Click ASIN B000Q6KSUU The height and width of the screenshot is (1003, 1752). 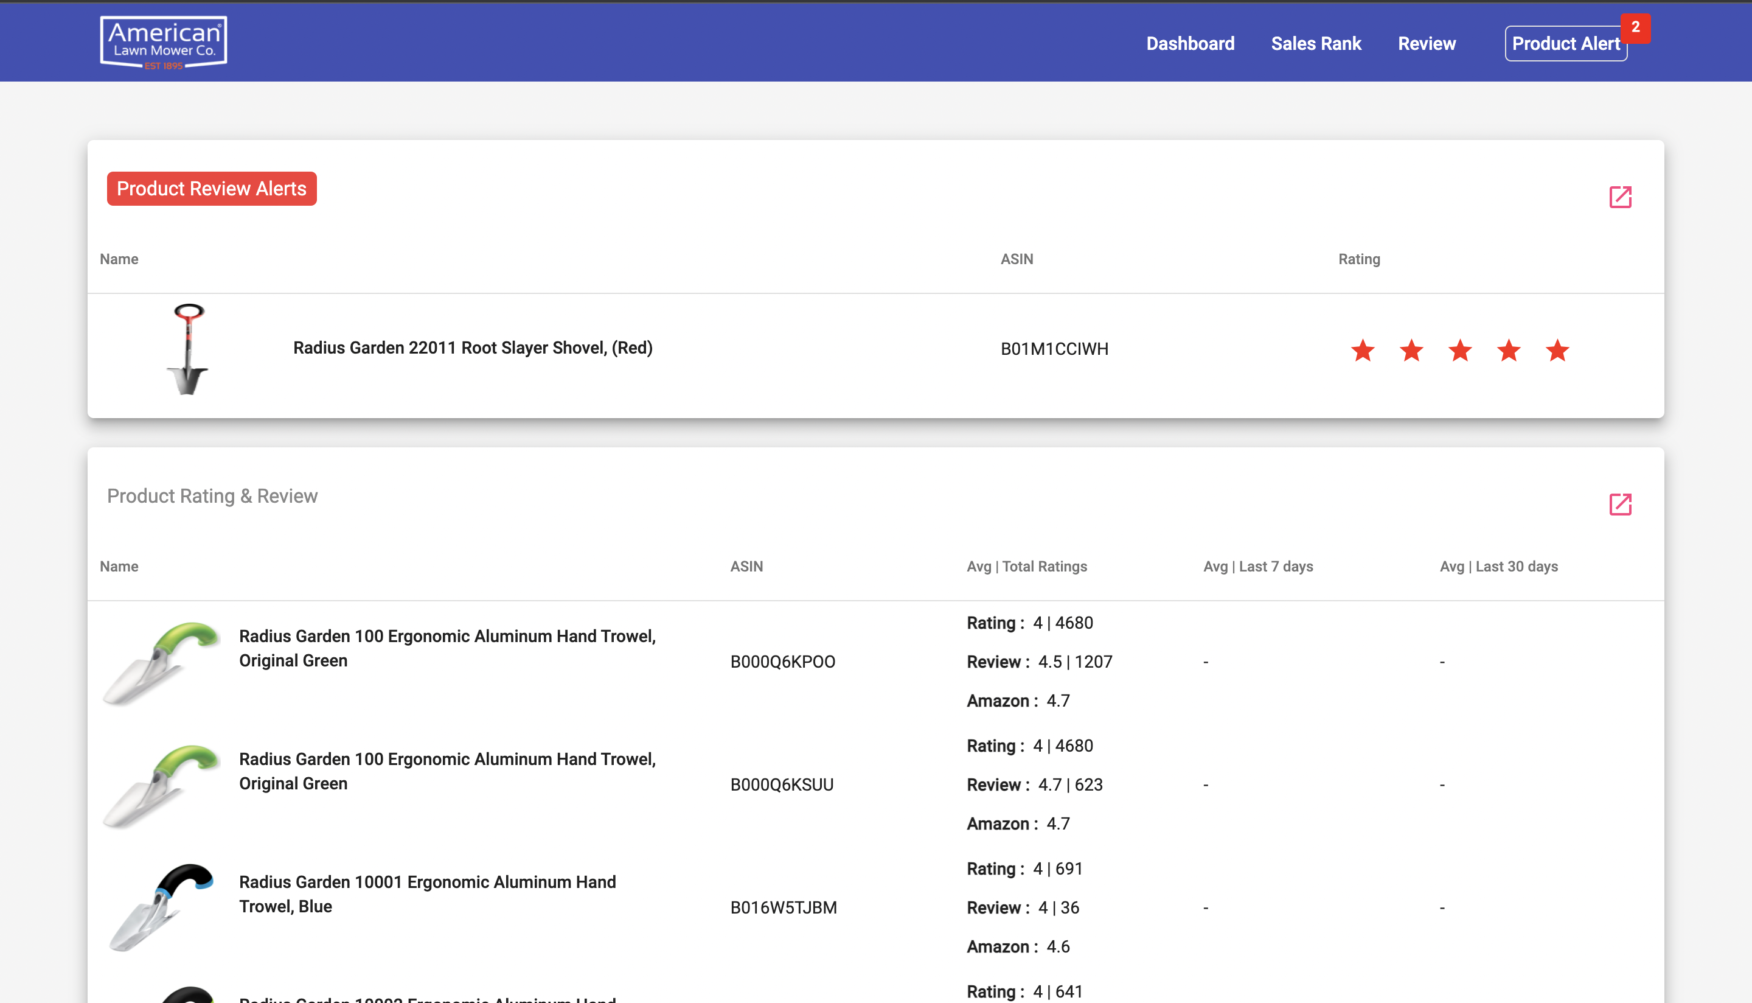click(782, 785)
